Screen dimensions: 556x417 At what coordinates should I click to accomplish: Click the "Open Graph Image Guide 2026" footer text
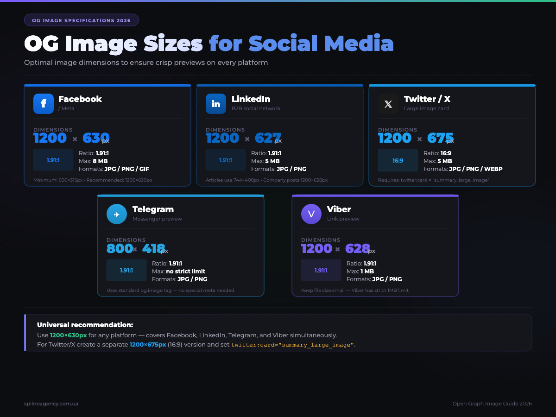492,404
